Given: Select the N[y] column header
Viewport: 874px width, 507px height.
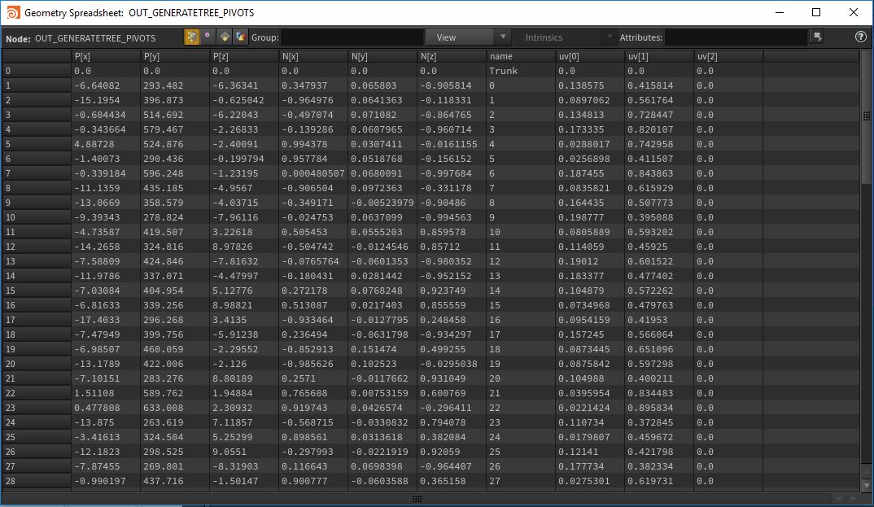Looking at the screenshot, I should click(x=382, y=56).
